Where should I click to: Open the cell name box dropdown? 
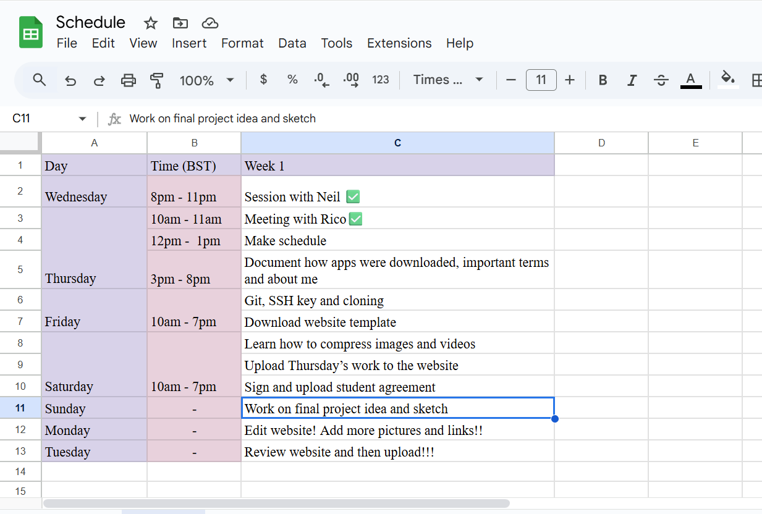pyautogui.click(x=81, y=118)
